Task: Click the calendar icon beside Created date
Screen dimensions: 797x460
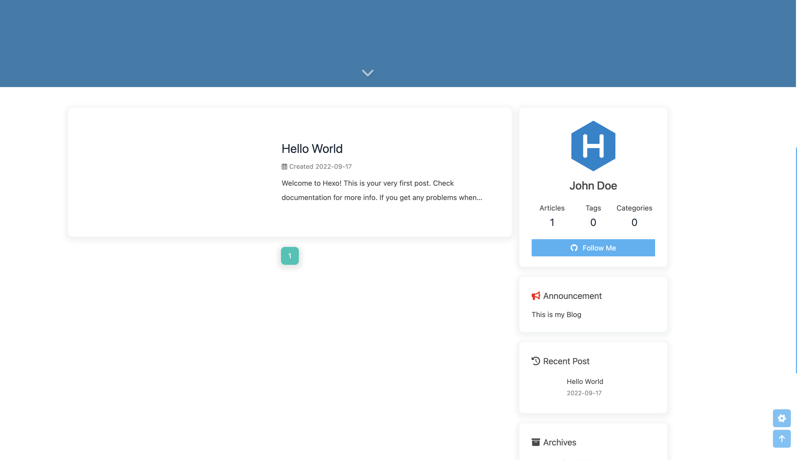Action: [284, 166]
